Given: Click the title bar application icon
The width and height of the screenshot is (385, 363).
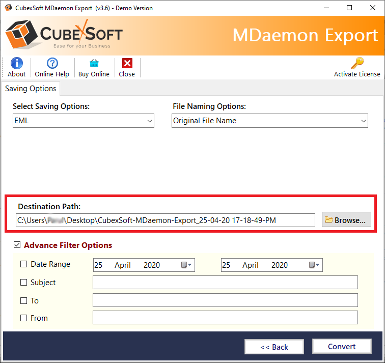Looking at the screenshot, I should [x=8, y=8].
